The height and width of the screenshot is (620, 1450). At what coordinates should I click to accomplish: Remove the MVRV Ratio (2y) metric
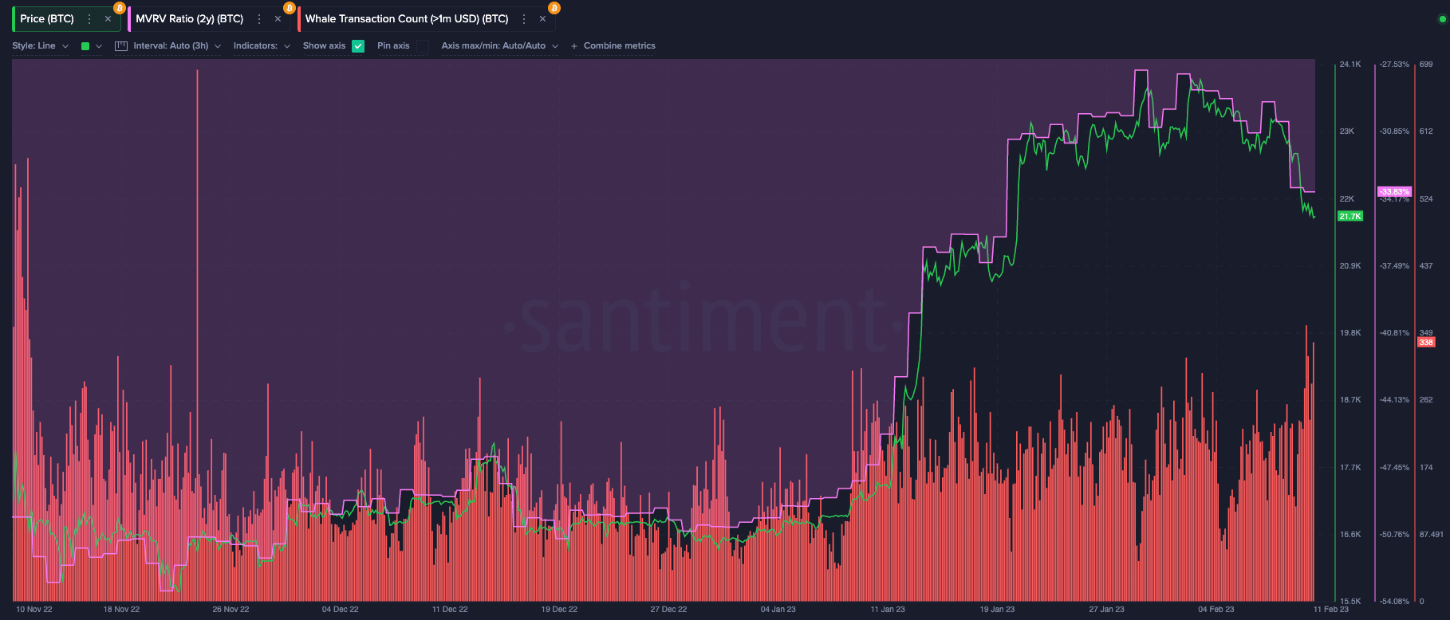[x=278, y=19]
